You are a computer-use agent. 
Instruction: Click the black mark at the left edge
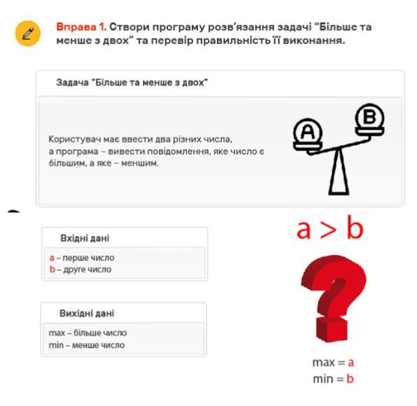13,211
